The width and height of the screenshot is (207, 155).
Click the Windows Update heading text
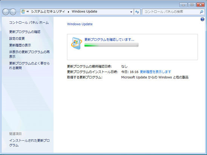coord(80,24)
